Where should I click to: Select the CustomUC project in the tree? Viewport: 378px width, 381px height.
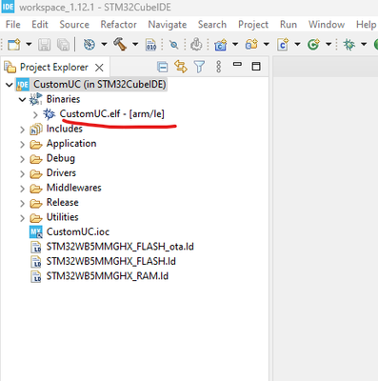100,85
